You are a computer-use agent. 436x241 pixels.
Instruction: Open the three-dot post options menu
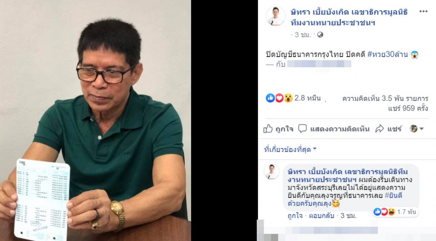(x=423, y=11)
